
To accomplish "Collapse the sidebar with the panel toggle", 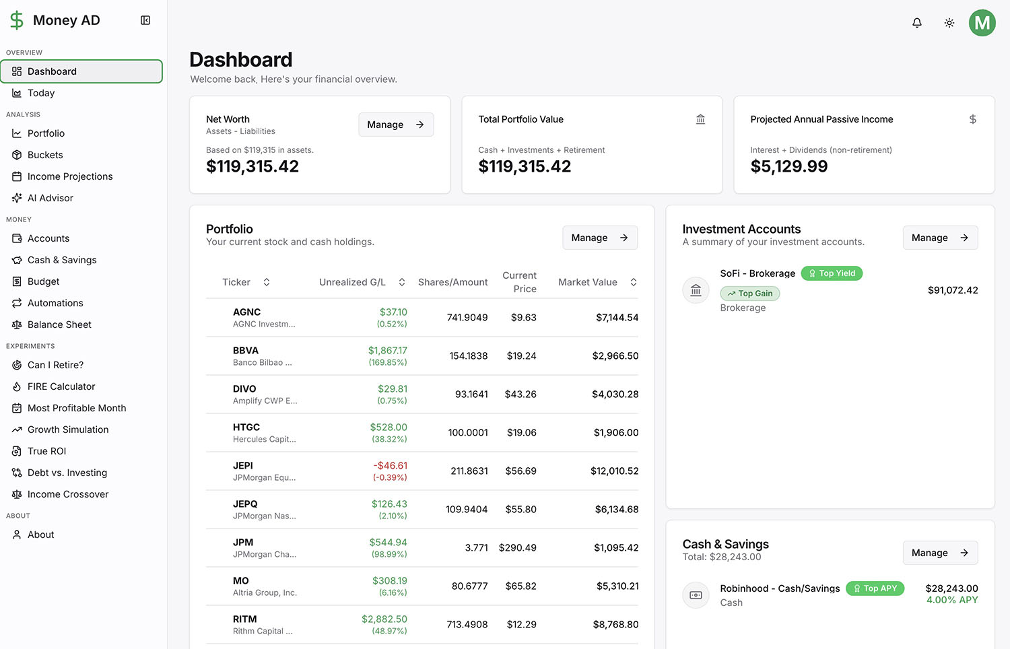I will click(145, 20).
